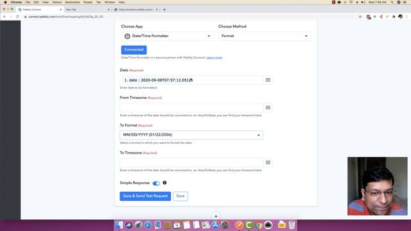Click the webcam video thumbnail
This screenshot has width=411, height=231.
pyautogui.click(x=378, y=186)
